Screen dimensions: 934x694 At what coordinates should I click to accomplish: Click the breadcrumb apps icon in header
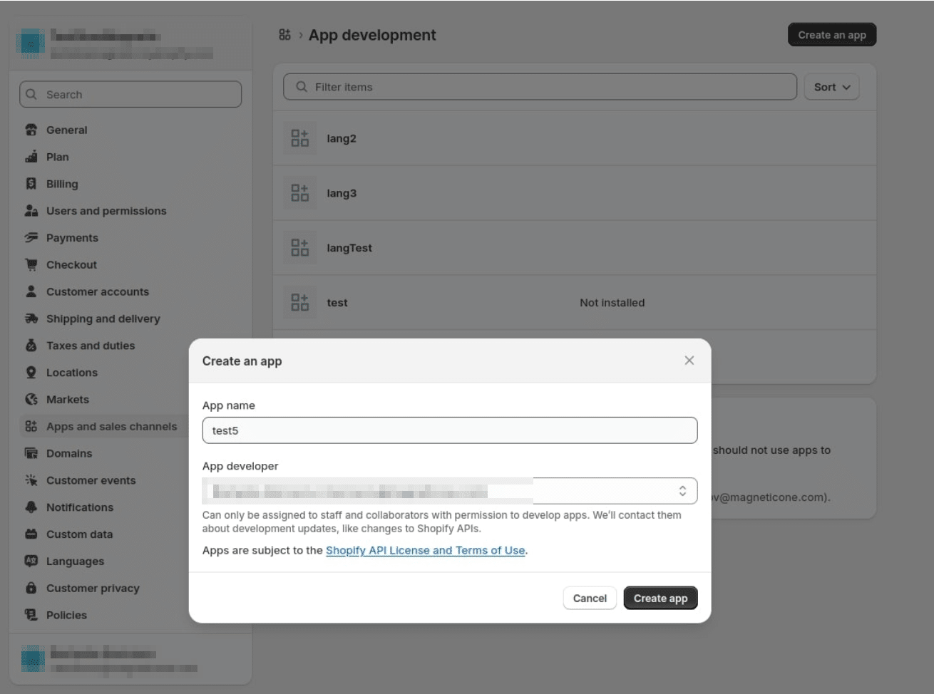pyautogui.click(x=284, y=35)
